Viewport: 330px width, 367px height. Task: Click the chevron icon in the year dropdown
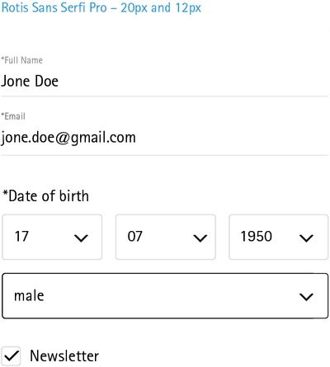point(306,238)
